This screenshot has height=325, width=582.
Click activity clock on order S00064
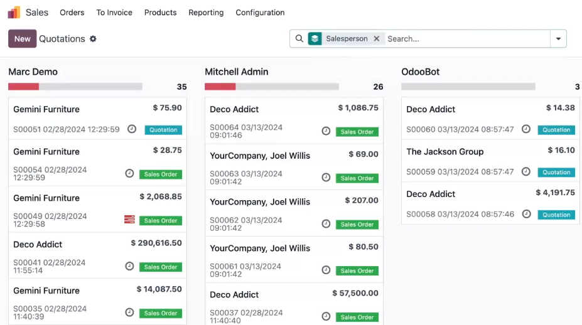click(326, 131)
